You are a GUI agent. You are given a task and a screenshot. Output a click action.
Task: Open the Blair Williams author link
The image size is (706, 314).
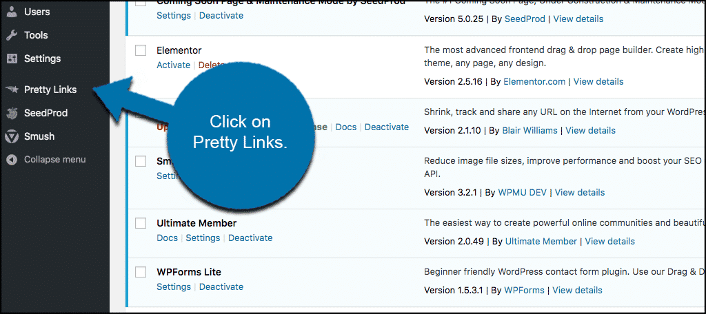(x=529, y=130)
